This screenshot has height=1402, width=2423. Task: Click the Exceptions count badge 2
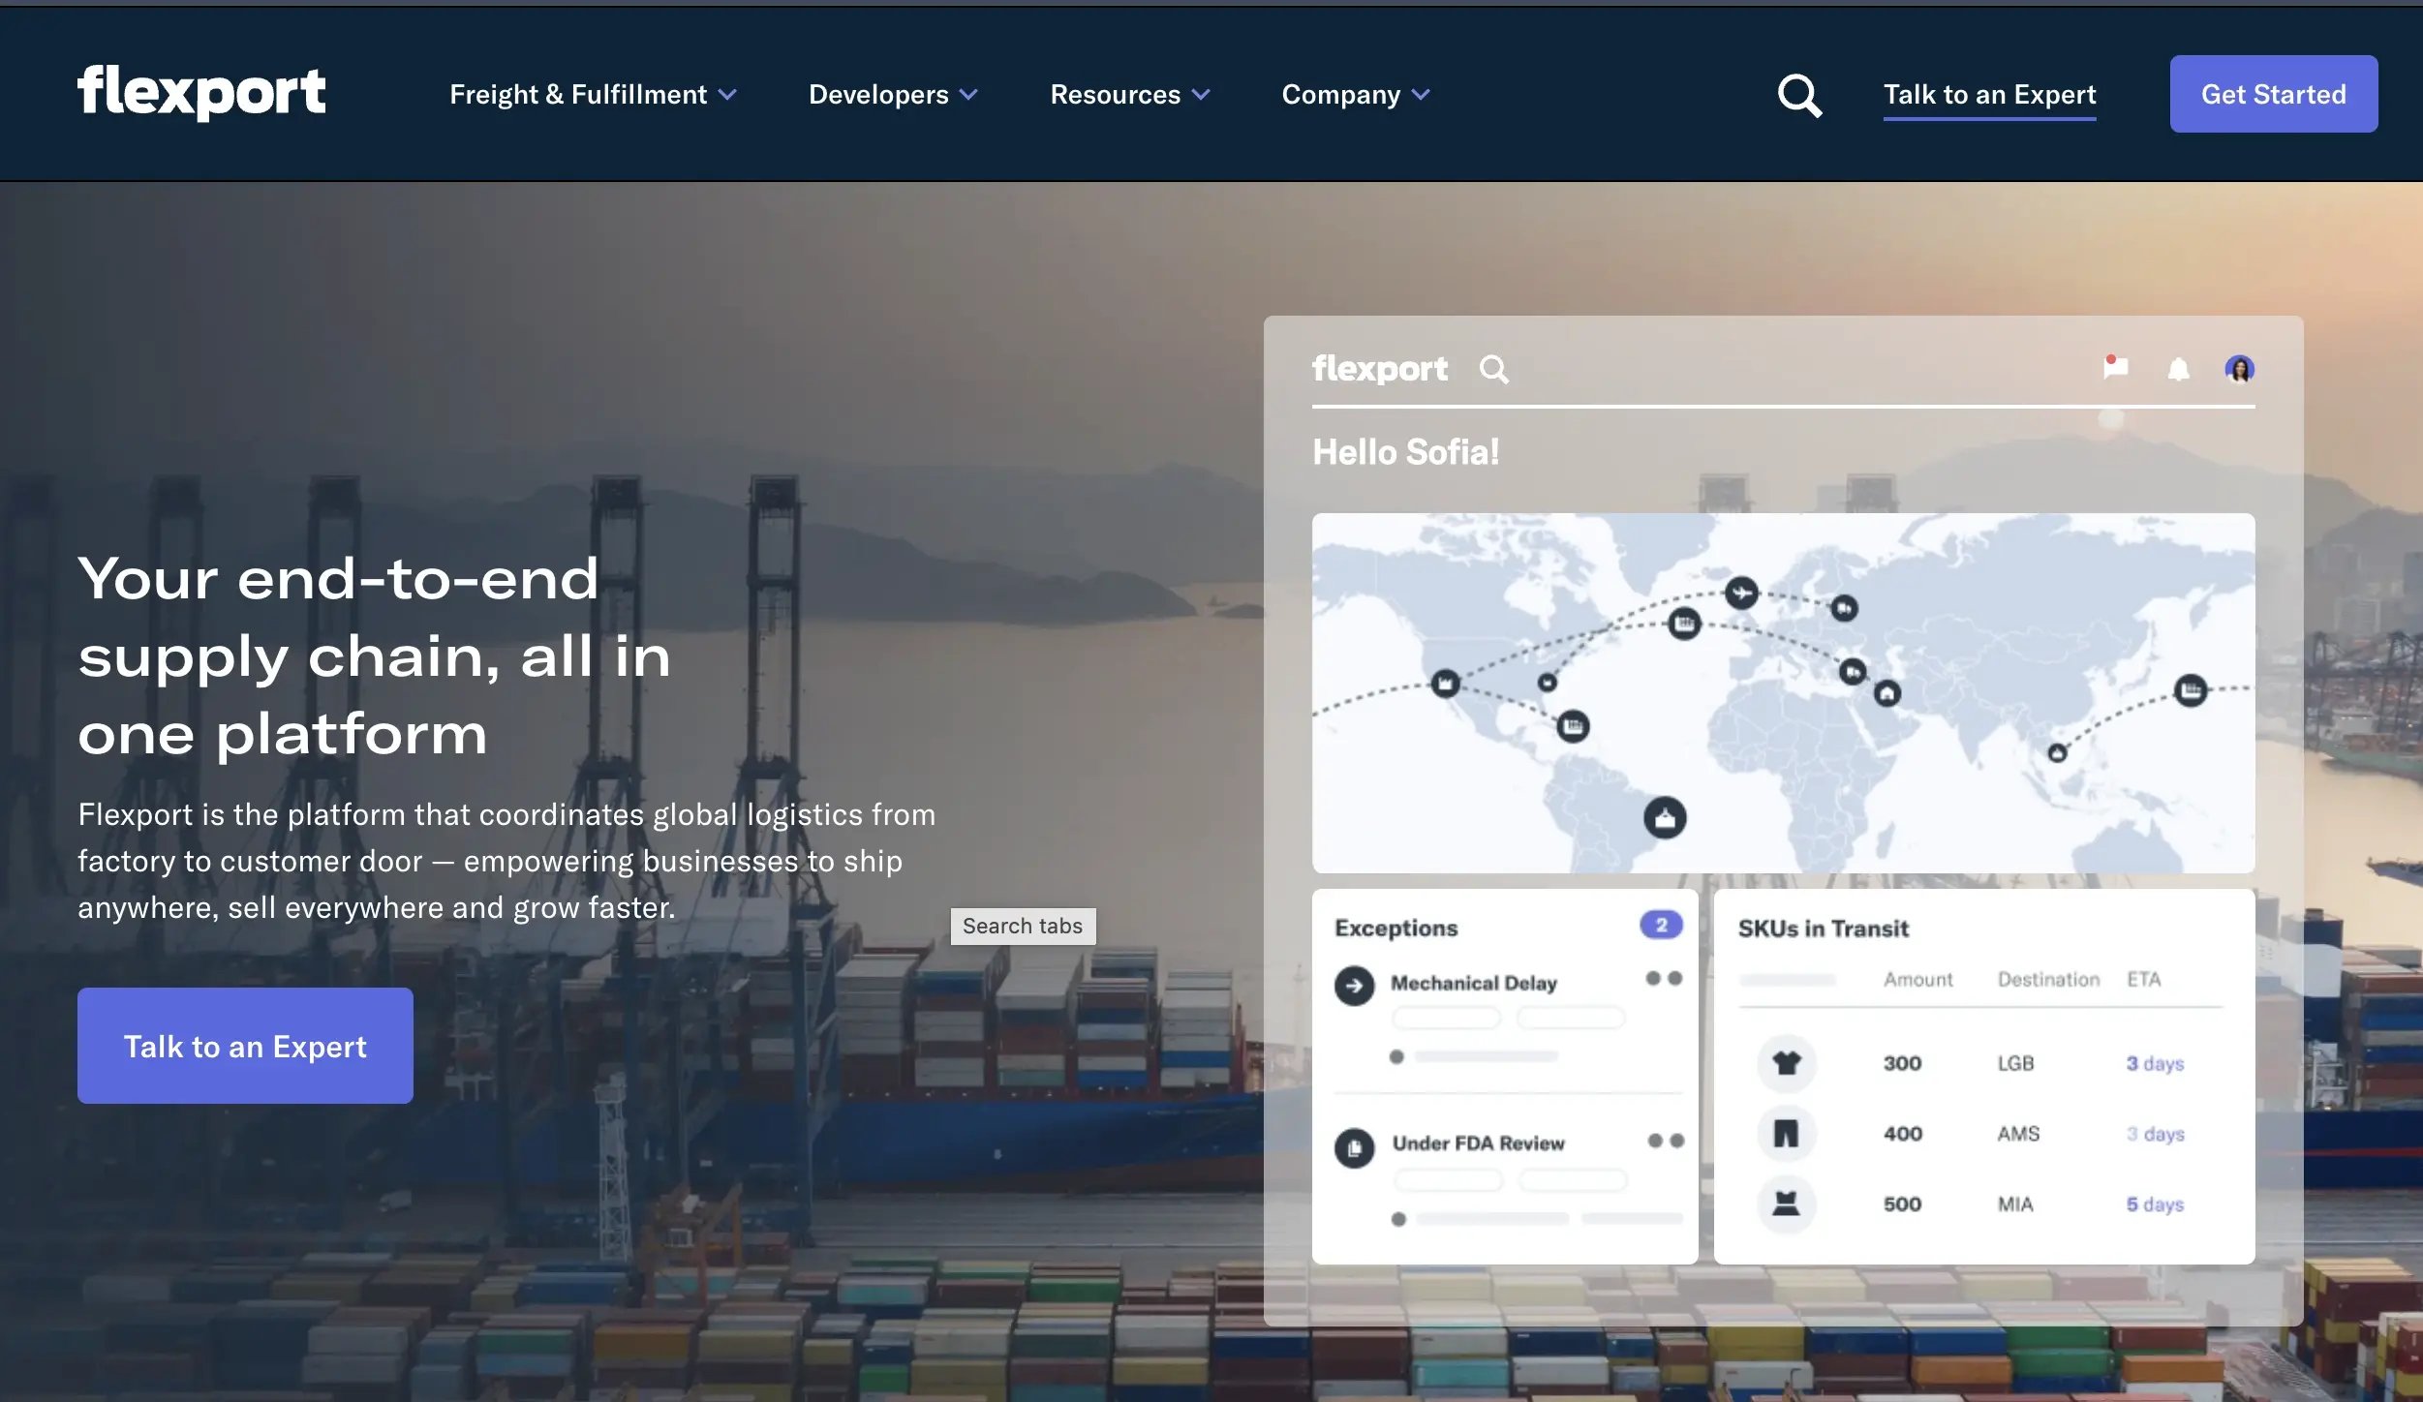1660,925
